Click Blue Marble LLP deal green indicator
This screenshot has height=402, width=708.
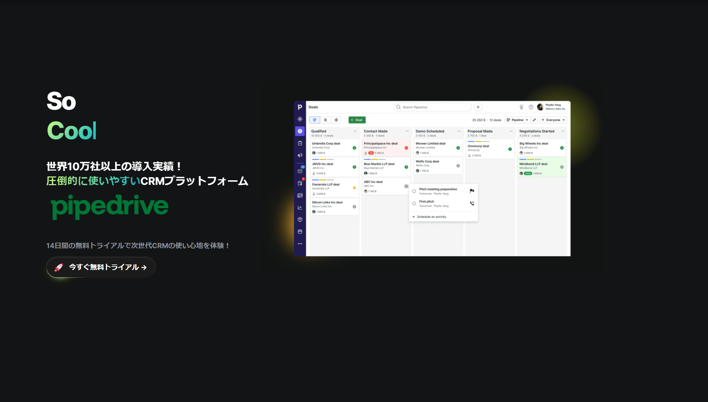(x=406, y=167)
